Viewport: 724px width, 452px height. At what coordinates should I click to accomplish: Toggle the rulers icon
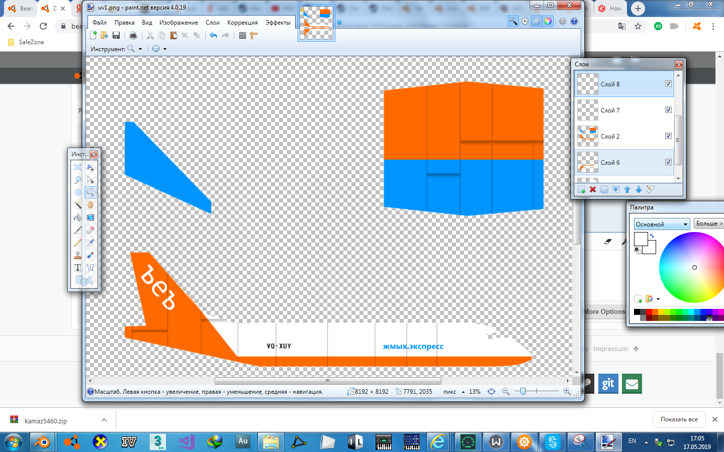tap(254, 35)
